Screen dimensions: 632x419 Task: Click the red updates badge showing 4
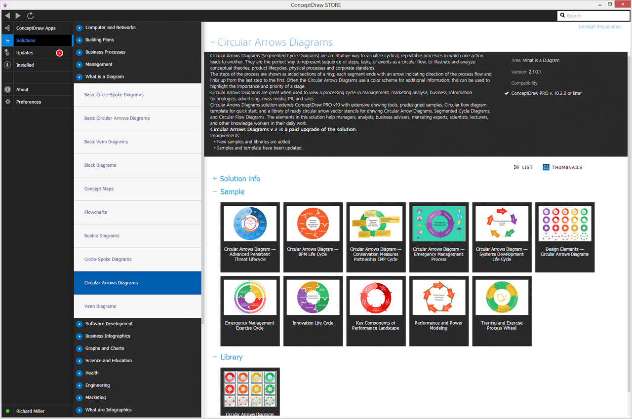pos(60,53)
